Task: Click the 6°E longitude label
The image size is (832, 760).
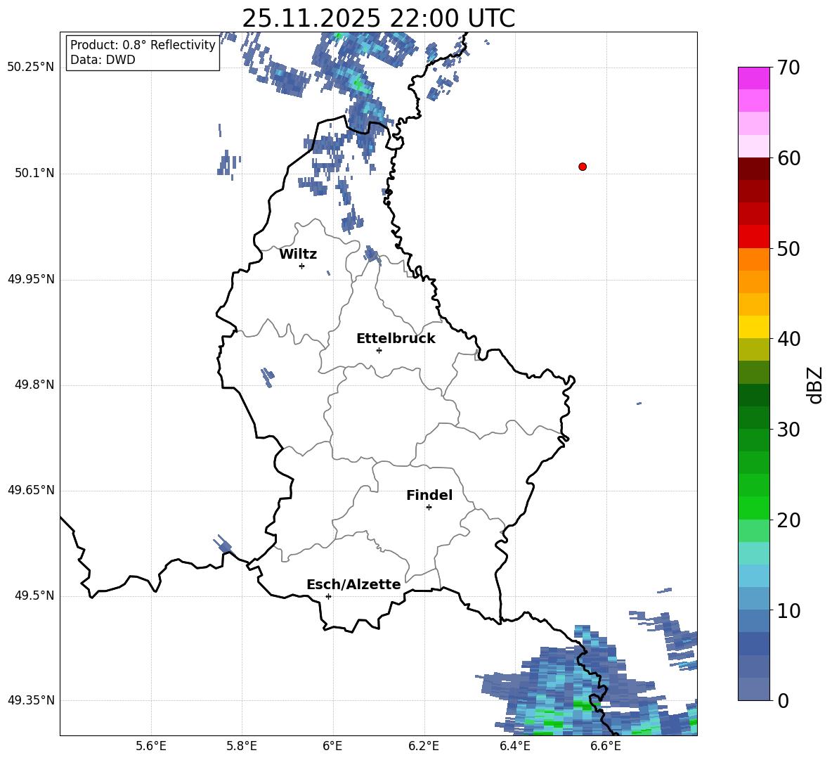Action: (332, 746)
